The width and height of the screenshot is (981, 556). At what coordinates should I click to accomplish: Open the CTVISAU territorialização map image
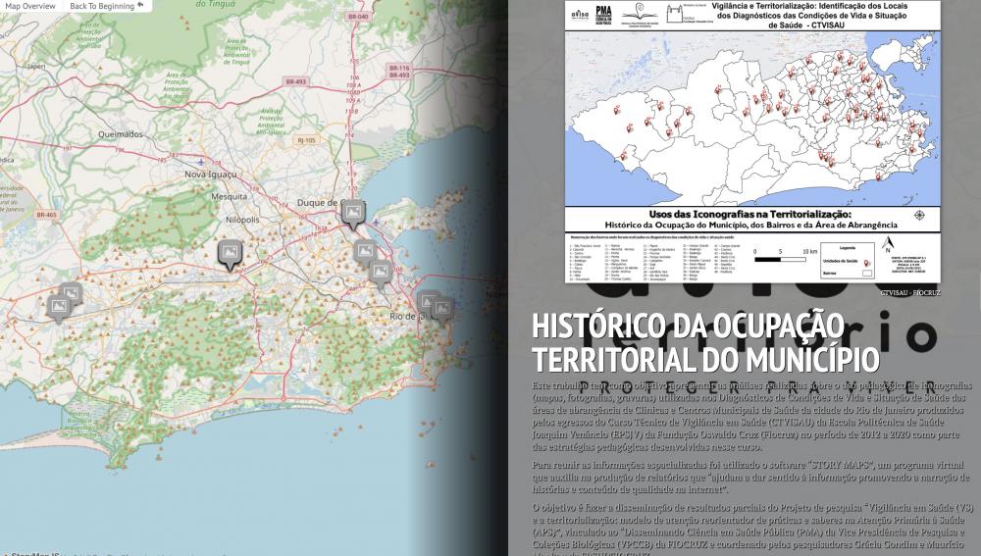[752, 141]
